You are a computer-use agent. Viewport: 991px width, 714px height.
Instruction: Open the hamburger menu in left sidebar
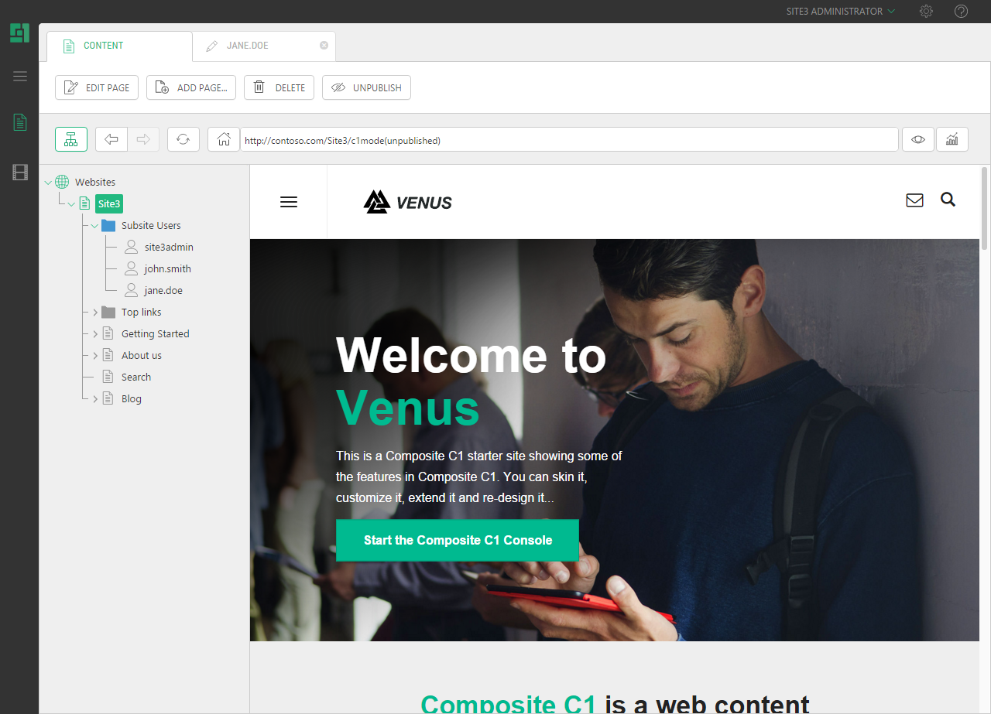coord(20,76)
